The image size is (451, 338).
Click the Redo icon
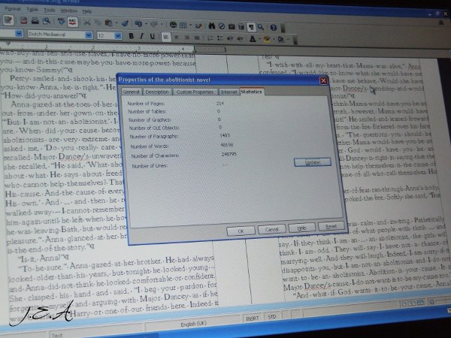pyautogui.click(x=154, y=24)
